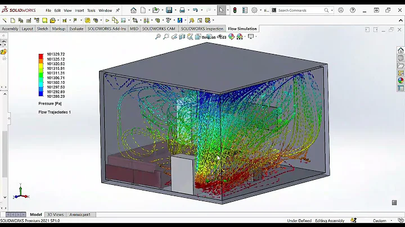Expand the Select tool dropdown arrow

228,10
